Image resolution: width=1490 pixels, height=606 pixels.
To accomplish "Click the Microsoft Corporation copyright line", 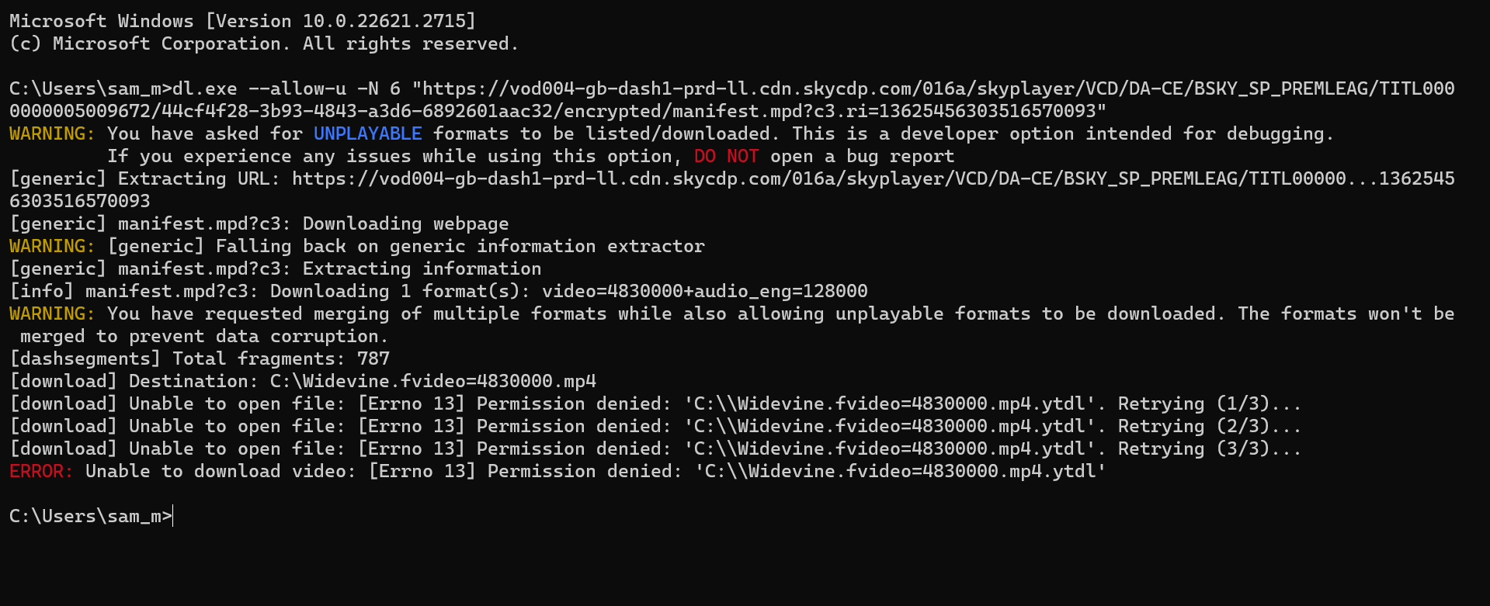I will [264, 44].
